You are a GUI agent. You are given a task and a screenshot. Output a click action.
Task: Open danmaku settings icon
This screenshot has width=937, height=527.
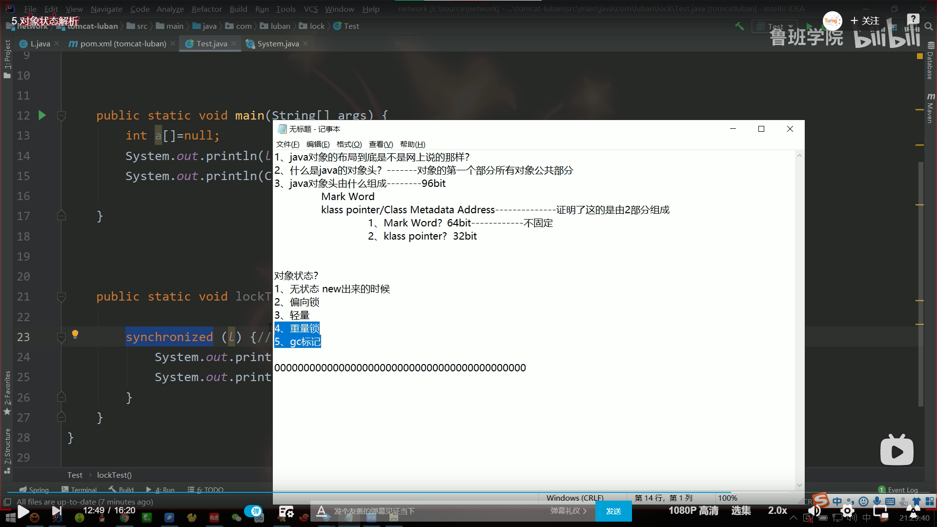286,511
